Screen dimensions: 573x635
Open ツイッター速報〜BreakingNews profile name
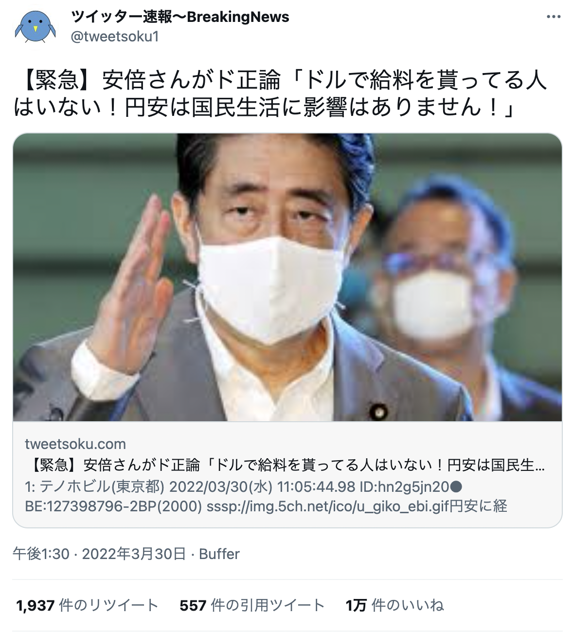[180, 17]
